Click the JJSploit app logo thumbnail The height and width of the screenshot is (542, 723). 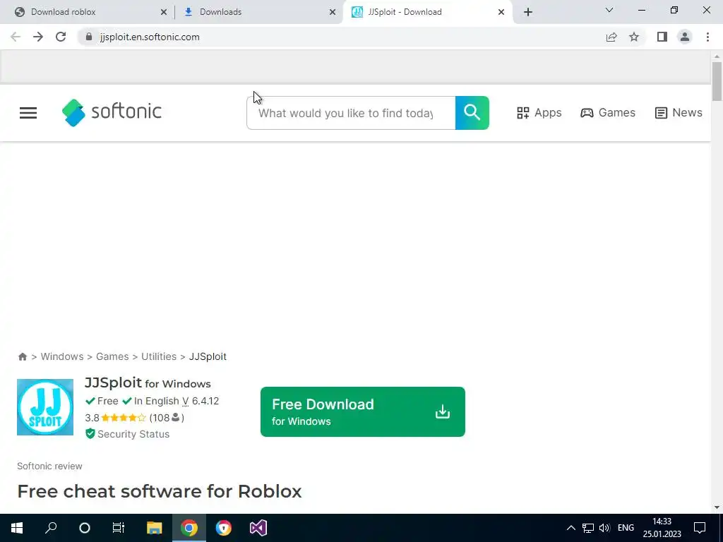pos(45,407)
